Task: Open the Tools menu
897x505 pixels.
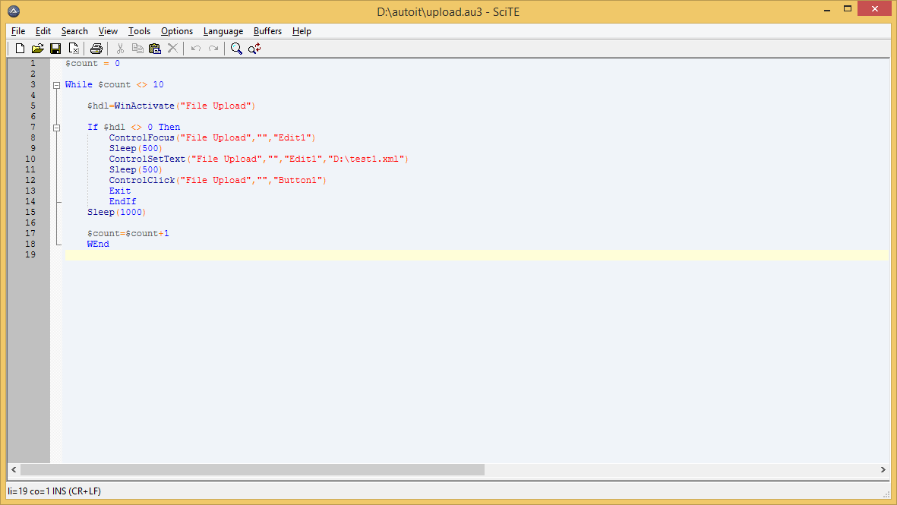Action: pos(139,31)
